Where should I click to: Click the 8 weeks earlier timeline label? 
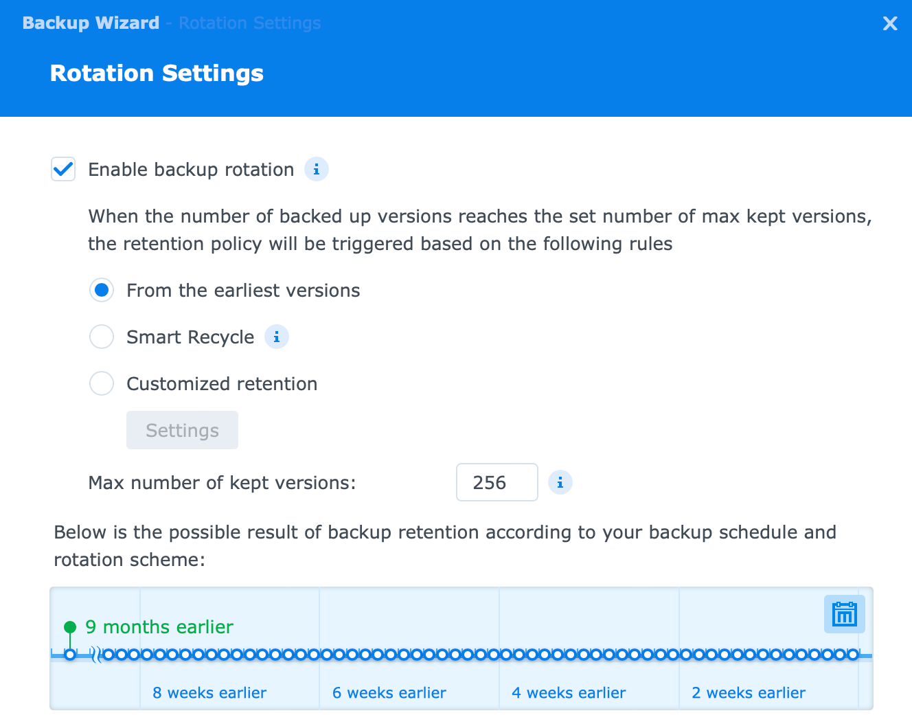coord(209,692)
